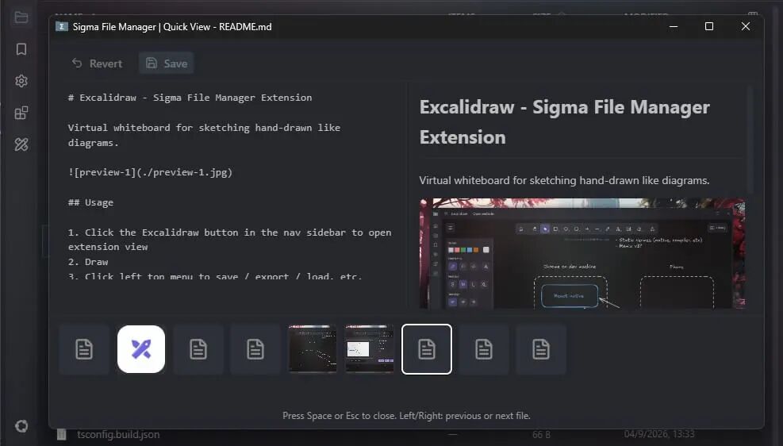Click the Revert button
Viewport: 783px width, 446px height.
97,63
